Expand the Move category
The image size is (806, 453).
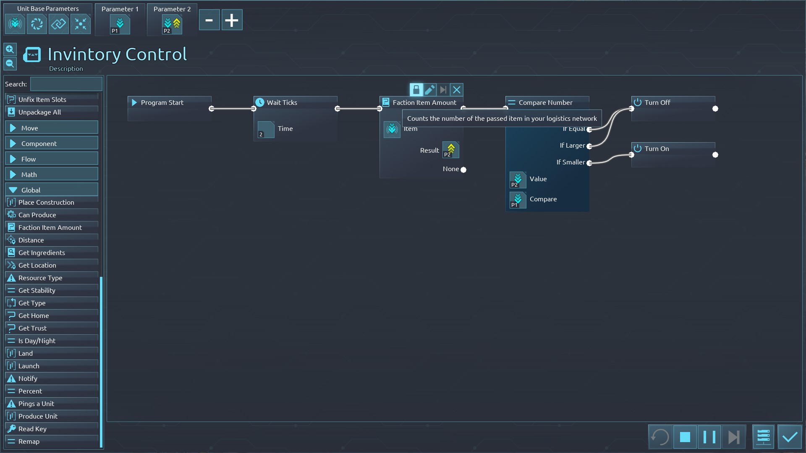pyautogui.click(x=51, y=128)
